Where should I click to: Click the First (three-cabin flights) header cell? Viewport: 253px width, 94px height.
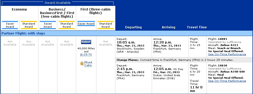(x=96, y=13)
